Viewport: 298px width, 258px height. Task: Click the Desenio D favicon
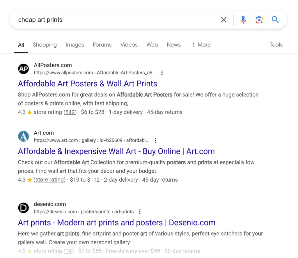(24, 208)
